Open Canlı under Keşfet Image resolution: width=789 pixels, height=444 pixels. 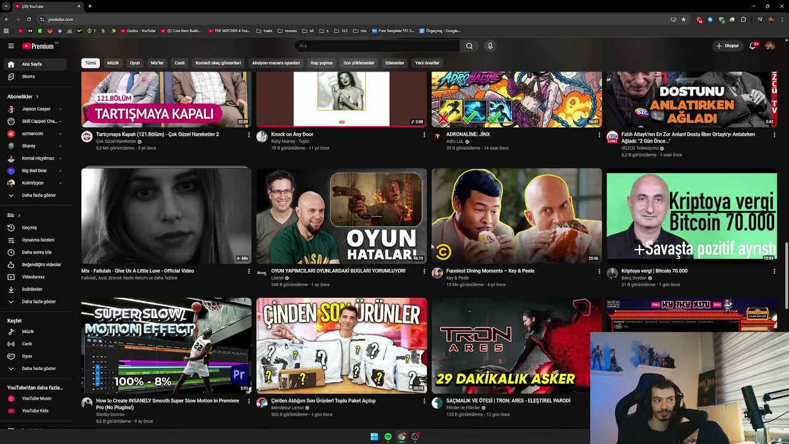[35, 344]
